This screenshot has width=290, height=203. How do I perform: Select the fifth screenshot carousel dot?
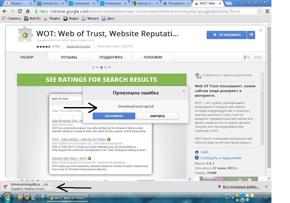109,67
